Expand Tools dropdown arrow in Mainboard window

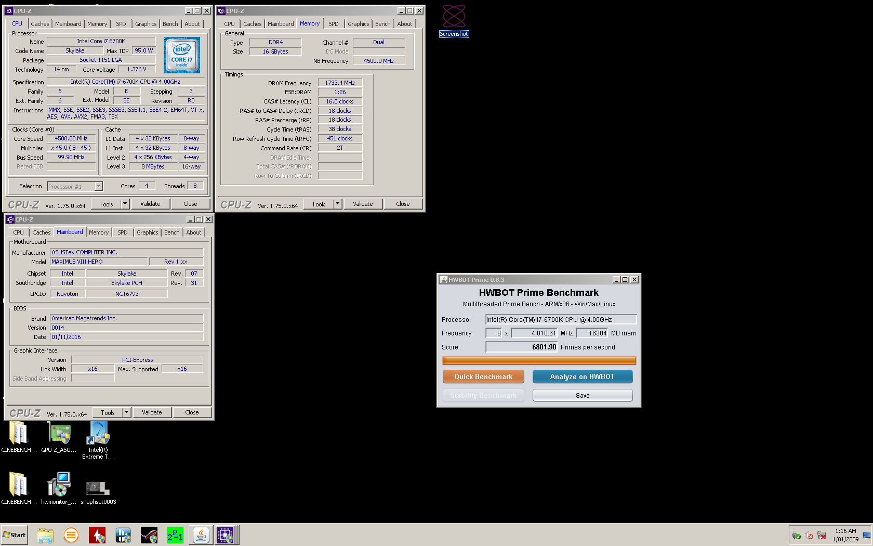[126, 413]
